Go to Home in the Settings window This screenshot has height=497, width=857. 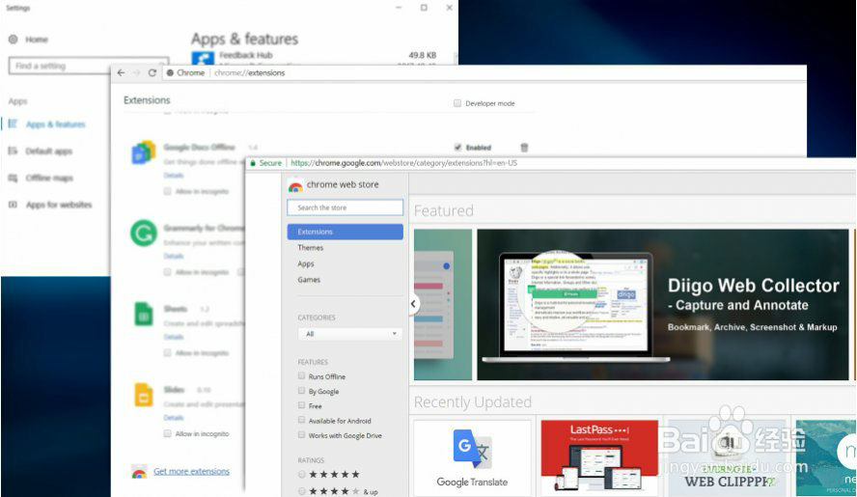point(37,40)
